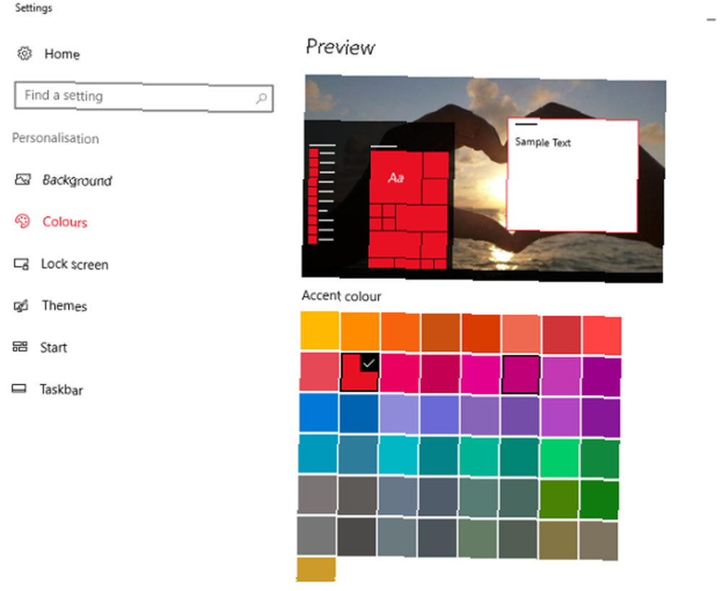Choose the cyan swatch, third in the teal row

click(398, 455)
